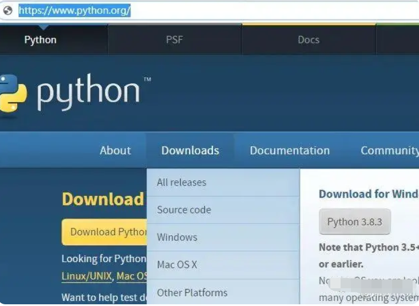The width and height of the screenshot is (419, 306).
Task: Click the yellow Download Python button
Action: [x=104, y=232]
